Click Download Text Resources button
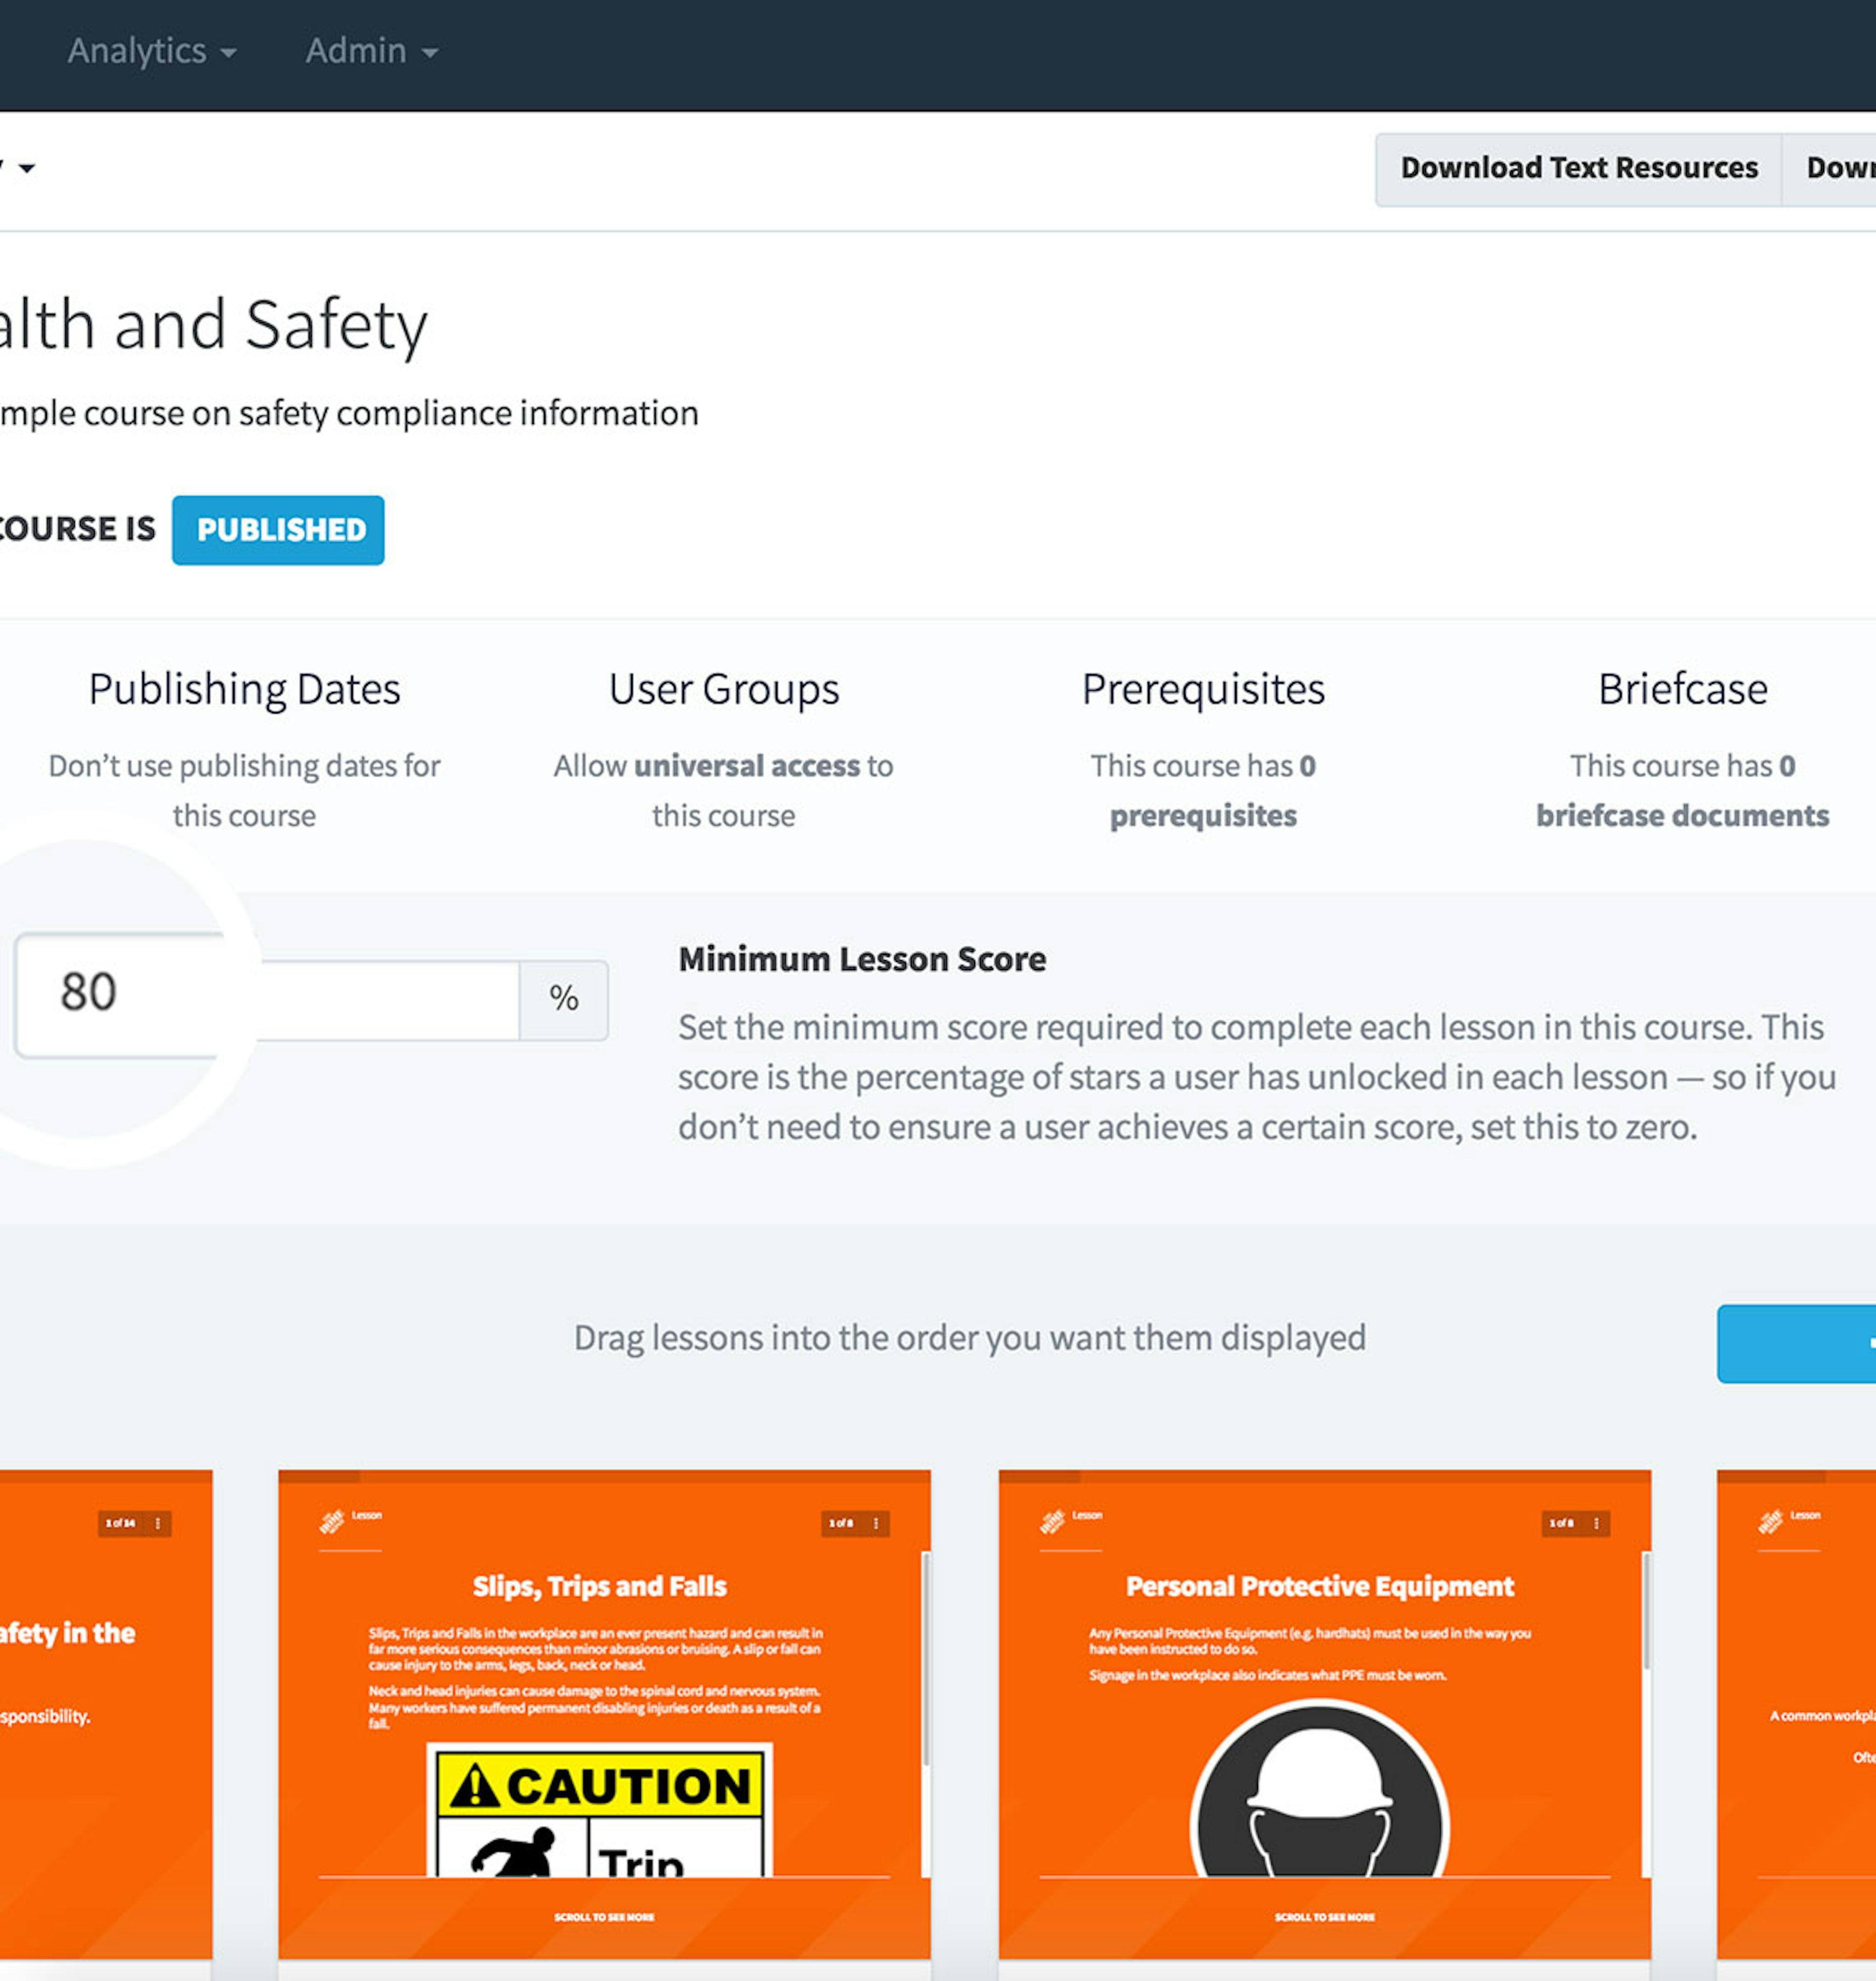Image resolution: width=1876 pixels, height=1981 pixels. 1578,169
